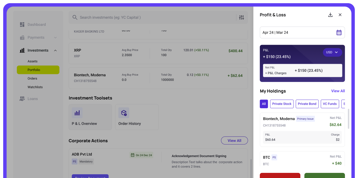
Task: Close the Profit & Loss panel
Action: click(340, 15)
